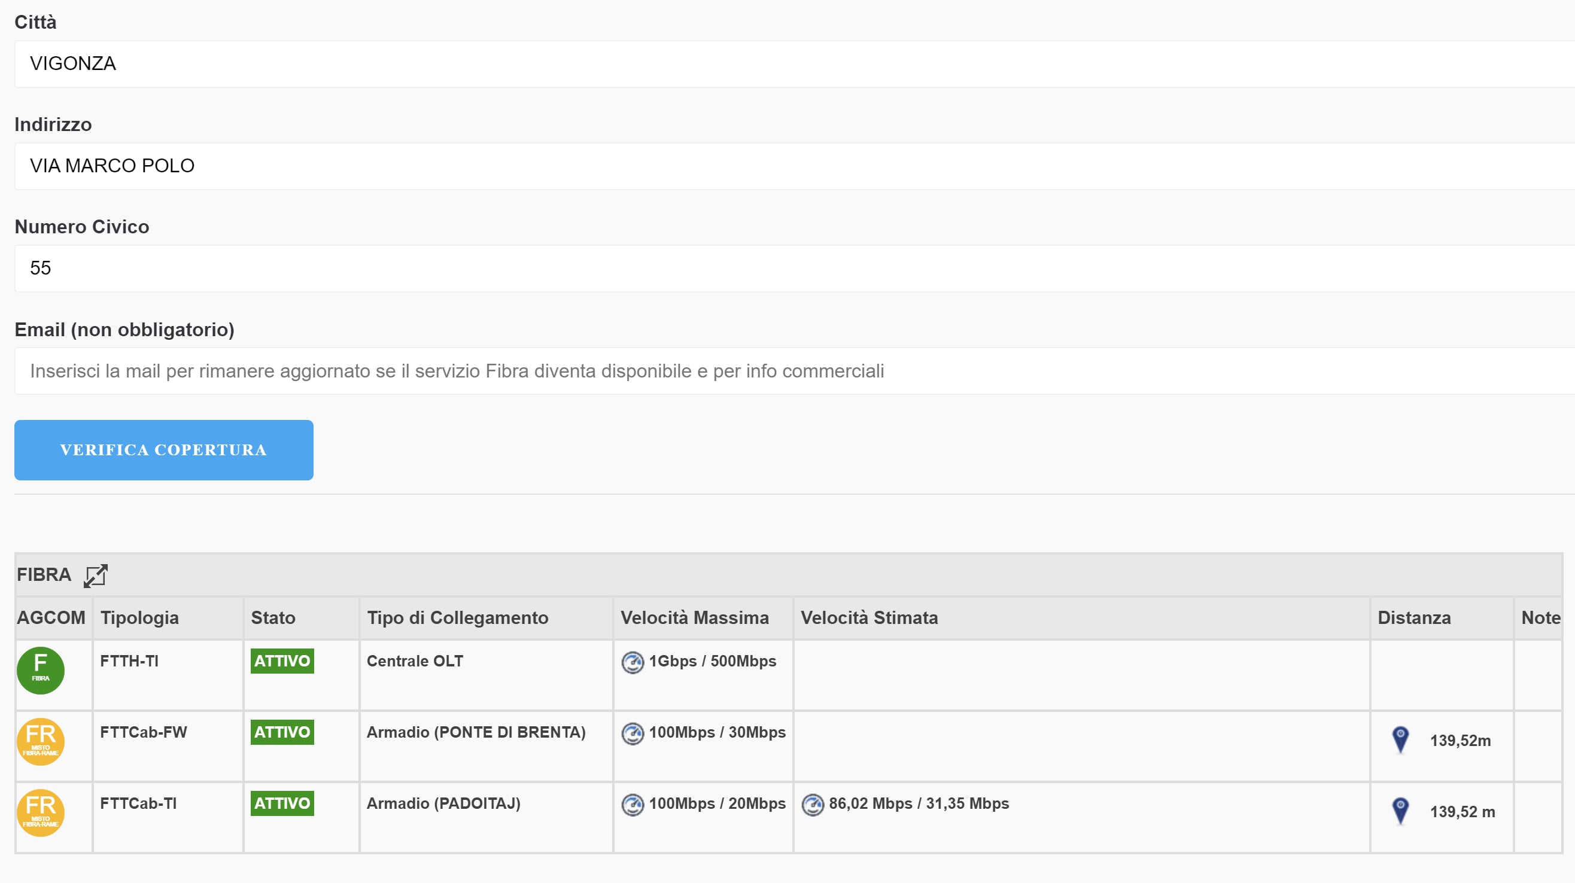Click speedometer icon beside 100Mbps / 20Mbps

coord(632,804)
